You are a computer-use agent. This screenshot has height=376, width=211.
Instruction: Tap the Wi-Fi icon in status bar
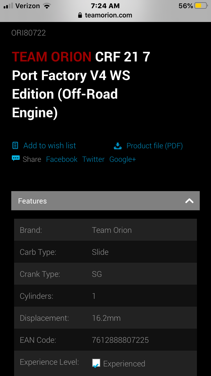coord(47,6)
